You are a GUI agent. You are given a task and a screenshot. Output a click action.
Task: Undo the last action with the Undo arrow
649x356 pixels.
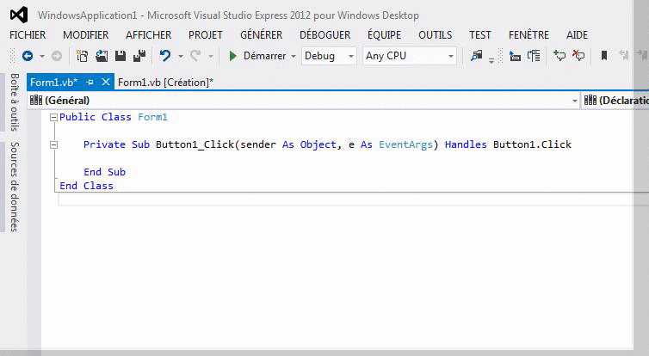(x=165, y=55)
